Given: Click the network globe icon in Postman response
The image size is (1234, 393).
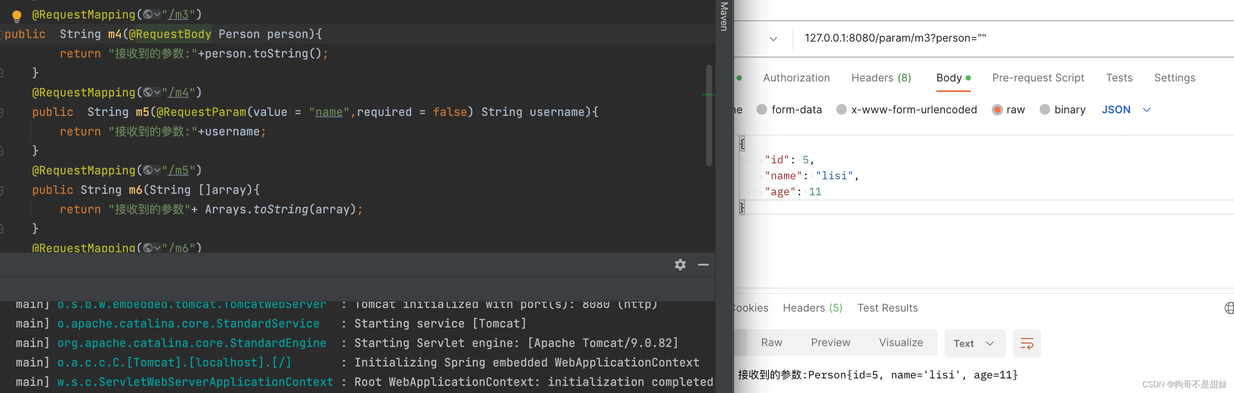Looking at the screenshot, I should (1229, 308).
